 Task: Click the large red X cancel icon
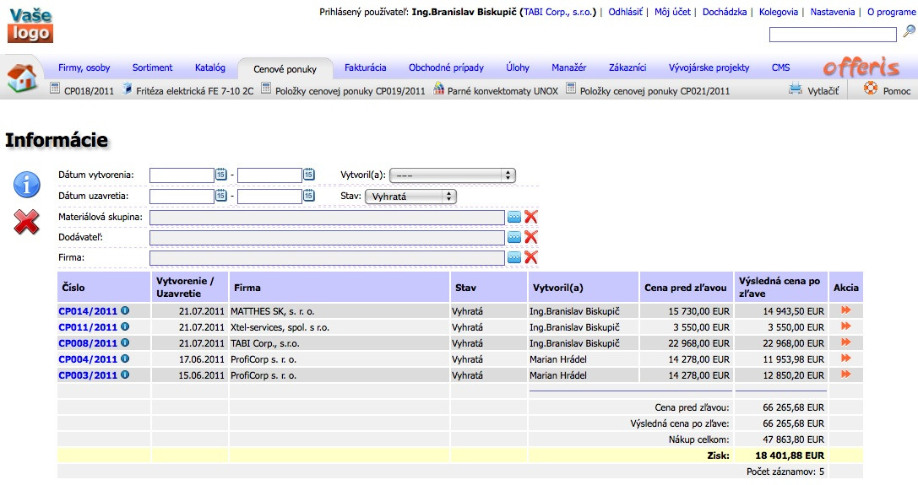pyautogui.click(x=26, y=223)
